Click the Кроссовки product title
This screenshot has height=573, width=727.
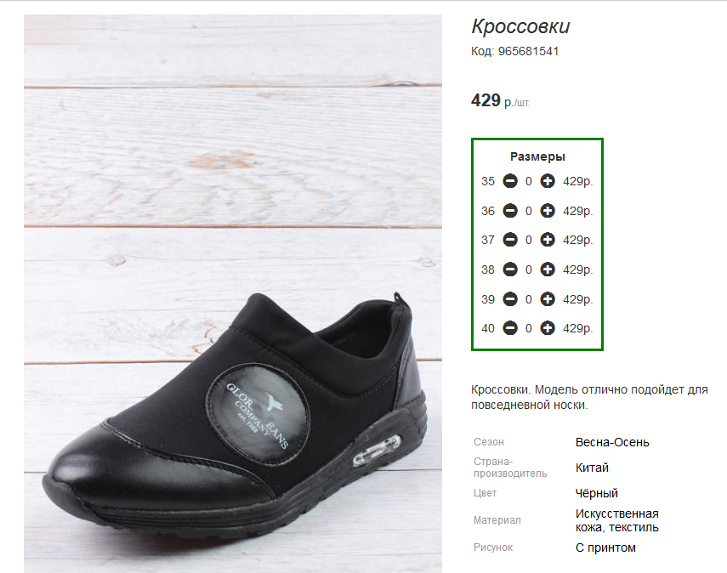coord(520,26)
